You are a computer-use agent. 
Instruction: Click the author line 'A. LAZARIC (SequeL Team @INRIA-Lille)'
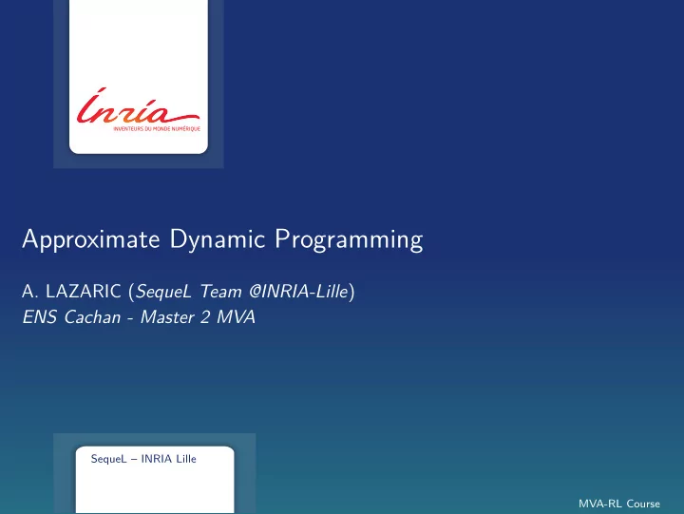188,292
